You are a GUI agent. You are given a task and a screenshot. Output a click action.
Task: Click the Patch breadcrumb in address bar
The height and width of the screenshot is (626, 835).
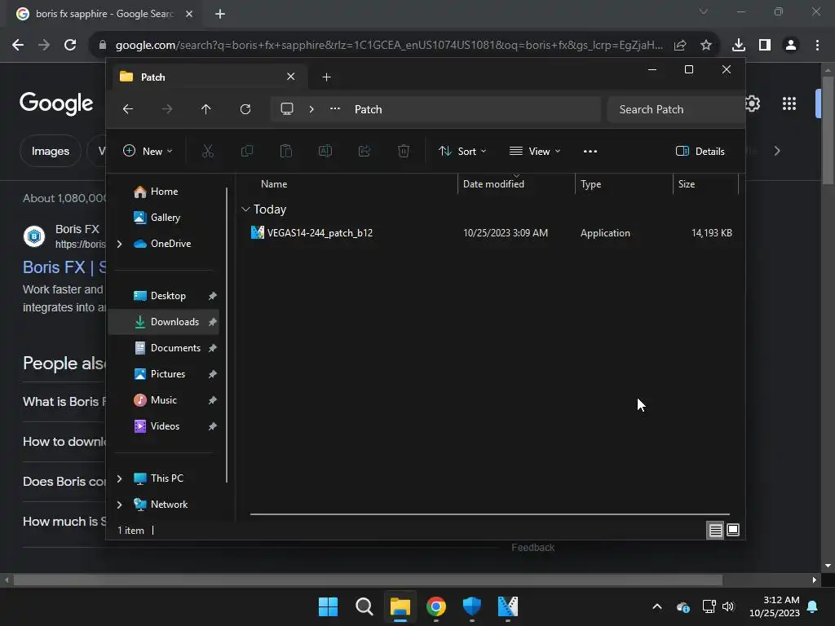(x=368, y=109)
